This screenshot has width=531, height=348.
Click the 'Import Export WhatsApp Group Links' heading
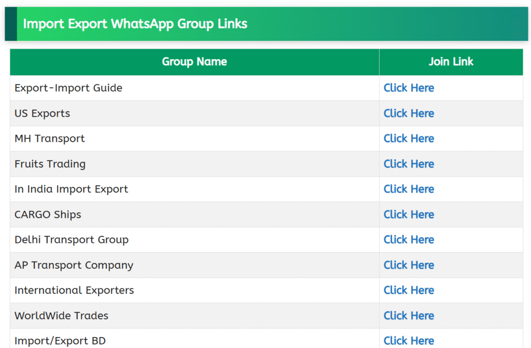pos(135,24)
